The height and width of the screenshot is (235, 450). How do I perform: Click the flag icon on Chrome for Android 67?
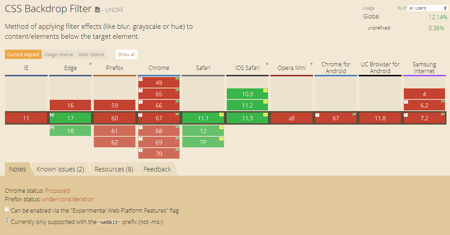354,115
